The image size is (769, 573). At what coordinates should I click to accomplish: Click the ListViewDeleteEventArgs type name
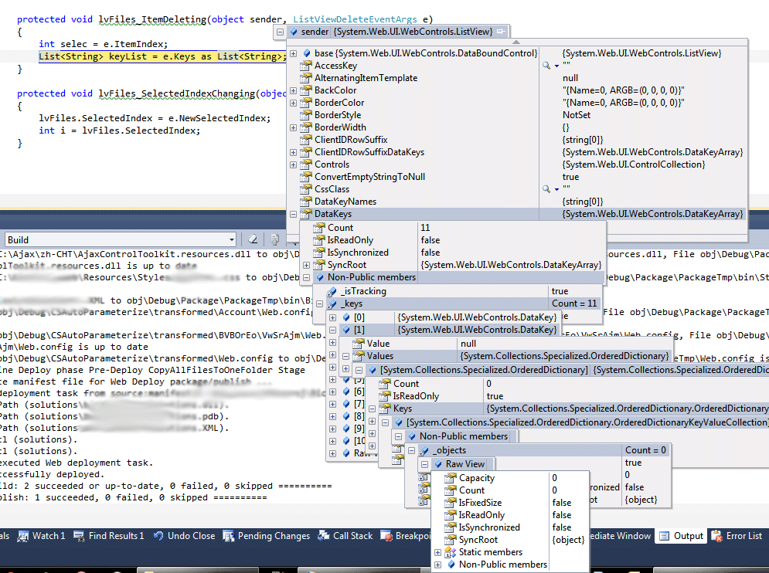355,19
